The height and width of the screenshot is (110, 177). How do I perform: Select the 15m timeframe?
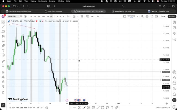(43, 16)
